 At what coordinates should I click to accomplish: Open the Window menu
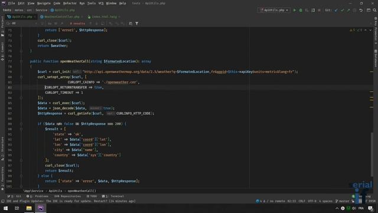[x=111, y=4]
